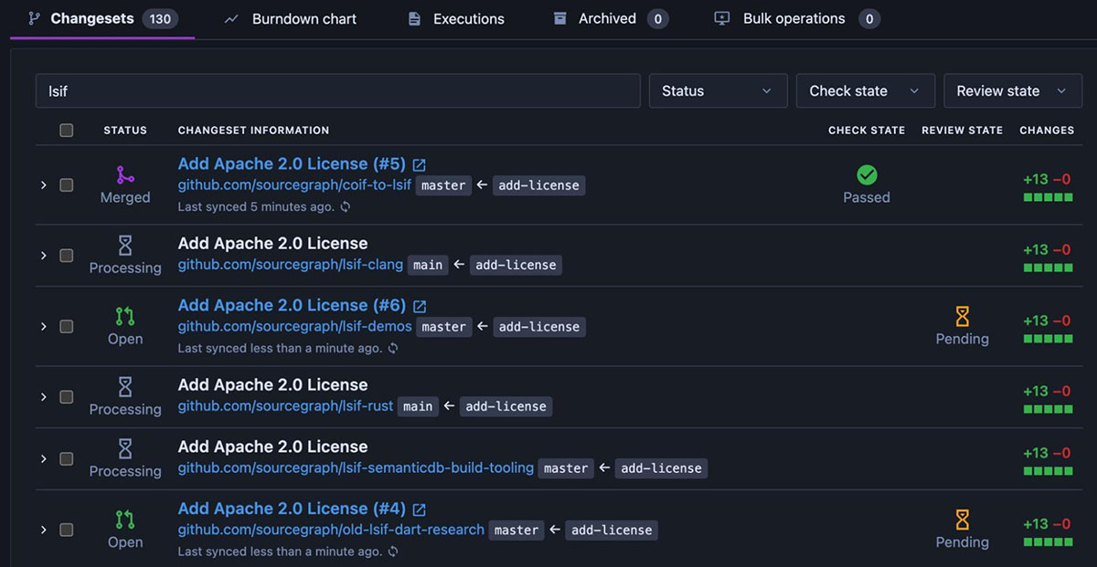Image resolution: width=1097 pixels, height=567 pixels.
Task: Click the Burndown chart line icon
Action: click(x=231, y=18)
